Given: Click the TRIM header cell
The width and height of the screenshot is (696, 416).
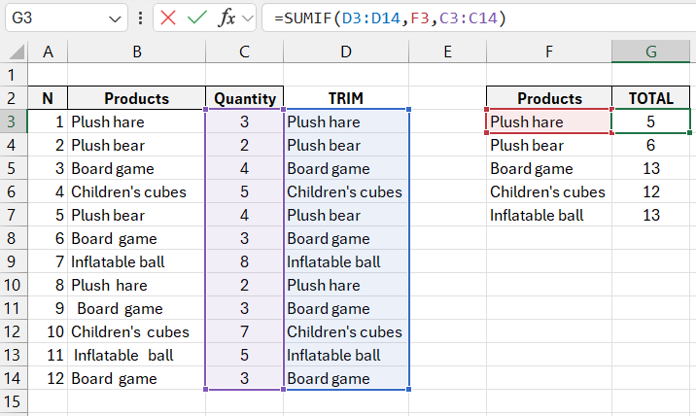Looking at the screenshot, I should click(346, 98).
